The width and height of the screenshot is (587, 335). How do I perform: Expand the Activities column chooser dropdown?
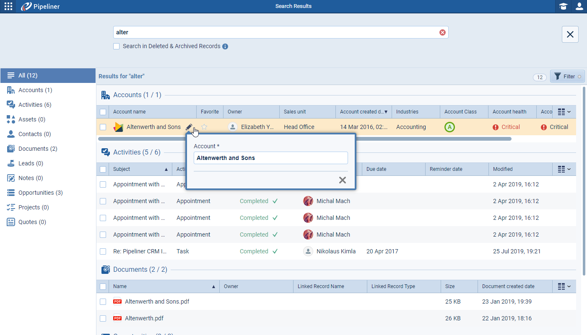[x=564, y=169]
